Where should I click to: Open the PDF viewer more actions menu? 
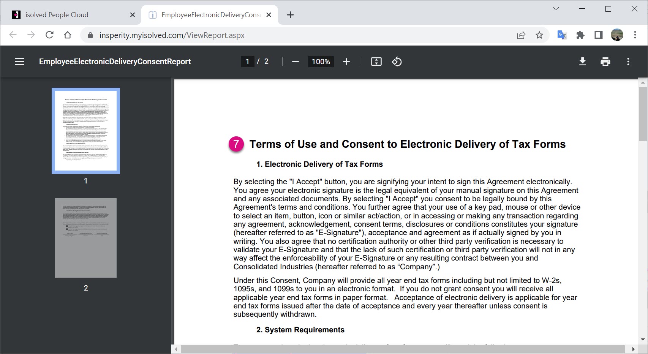coord(628,62)
